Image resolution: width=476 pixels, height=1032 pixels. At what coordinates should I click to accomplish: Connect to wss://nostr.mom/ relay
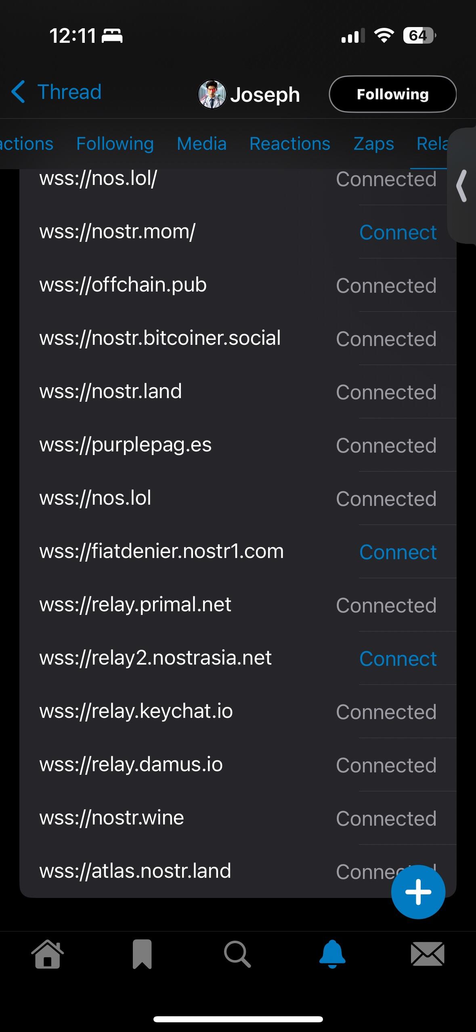(398, 232)
